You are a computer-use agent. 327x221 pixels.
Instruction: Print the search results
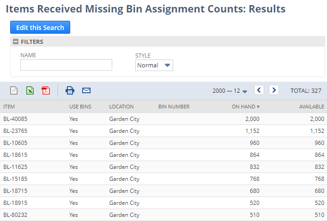[x=70, y=90]
